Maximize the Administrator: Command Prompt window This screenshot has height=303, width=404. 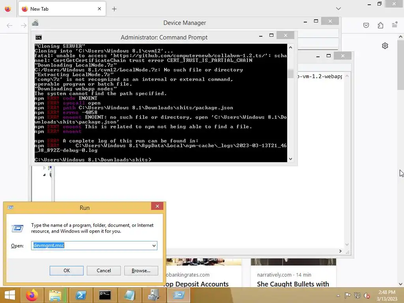(271, 35)
